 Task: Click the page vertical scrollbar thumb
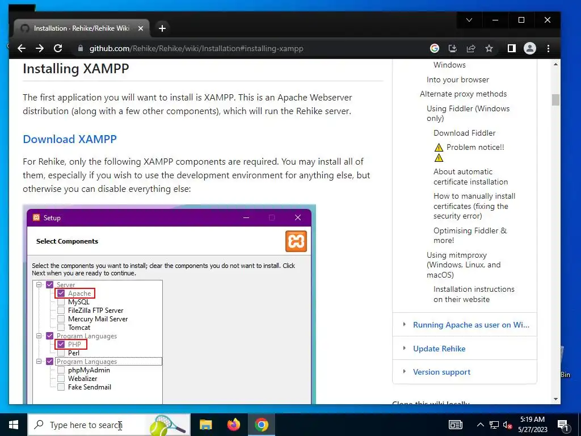555,100
